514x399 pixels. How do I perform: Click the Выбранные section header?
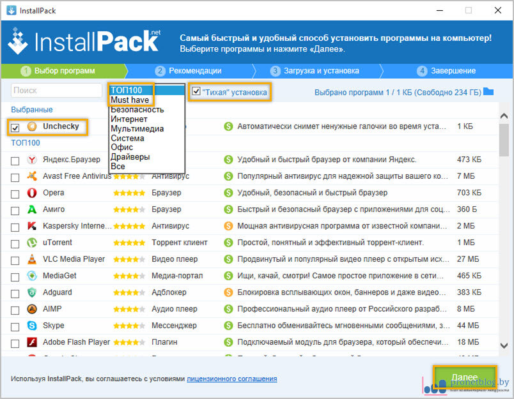coord(32,110)
